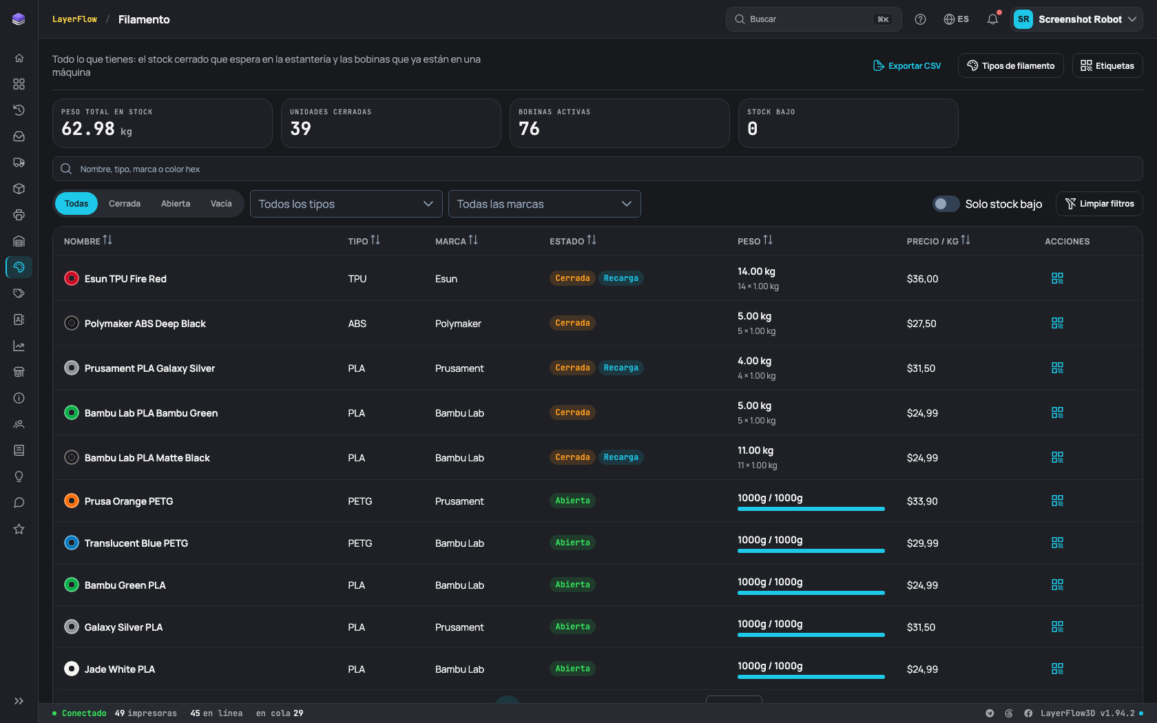1157x723 pixels.
Task: Click the Limpiar filtros button
Action: 1099,204
